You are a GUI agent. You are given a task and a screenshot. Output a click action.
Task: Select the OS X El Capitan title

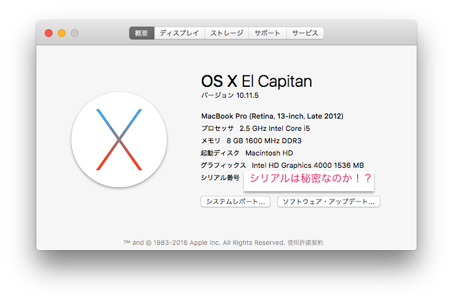point(256,81)
